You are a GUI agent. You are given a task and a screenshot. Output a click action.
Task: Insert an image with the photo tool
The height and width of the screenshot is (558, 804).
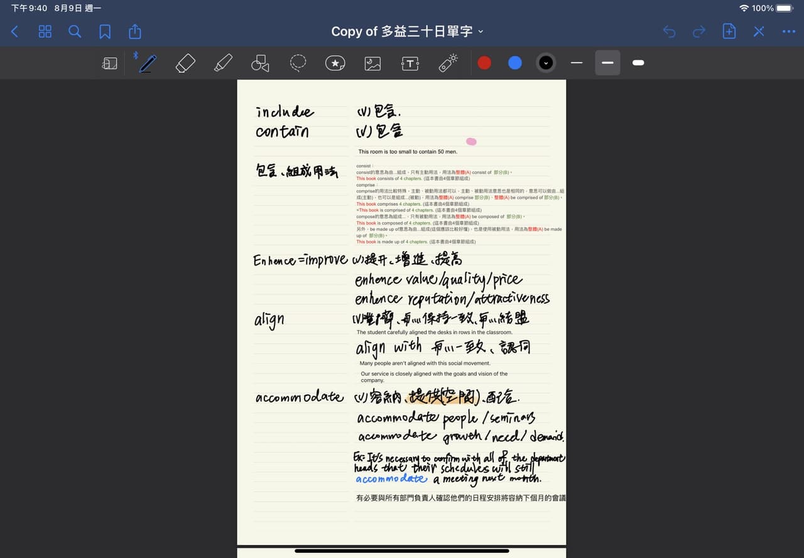click(372, 63)
